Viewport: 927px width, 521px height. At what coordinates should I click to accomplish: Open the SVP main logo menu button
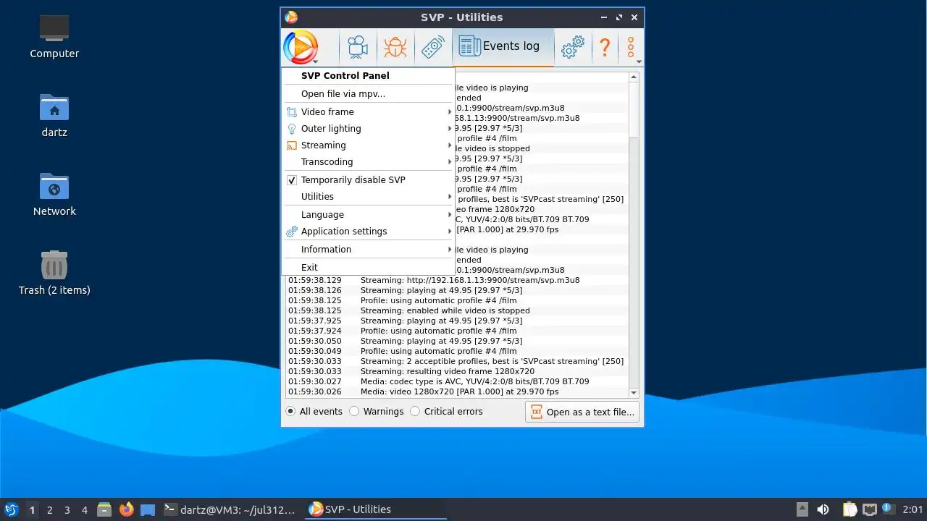pyautogui.click(x=301, y=48)
